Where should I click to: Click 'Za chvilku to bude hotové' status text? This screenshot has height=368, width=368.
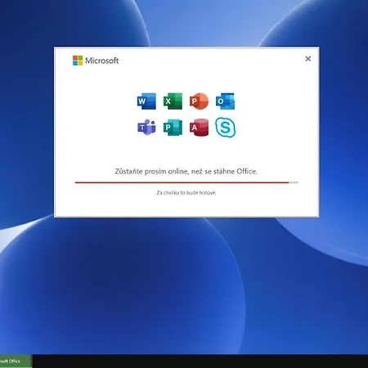[186, 193]
